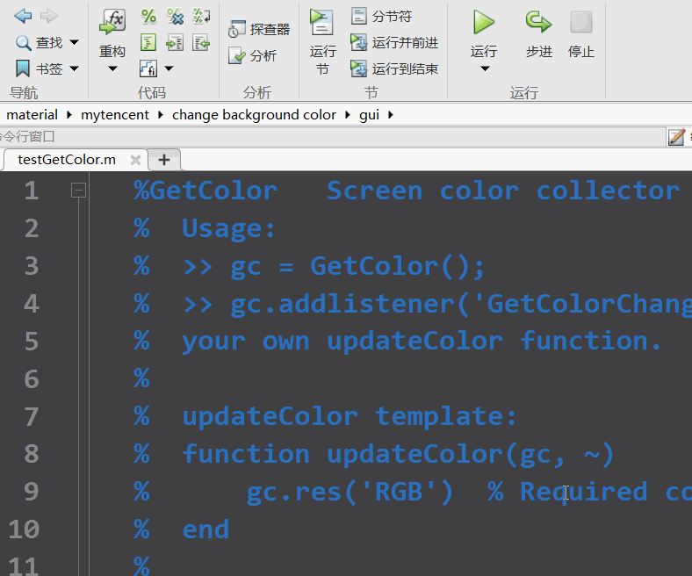692x576 pixels.
Task: Click the mytencent folder in path bar
Action: [115, 115]
